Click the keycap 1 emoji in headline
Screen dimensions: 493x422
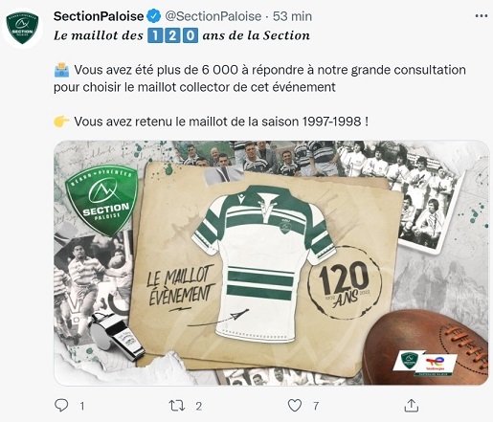point(155,35)
